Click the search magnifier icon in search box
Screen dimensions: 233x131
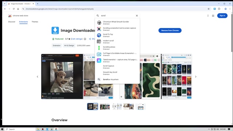98,16
